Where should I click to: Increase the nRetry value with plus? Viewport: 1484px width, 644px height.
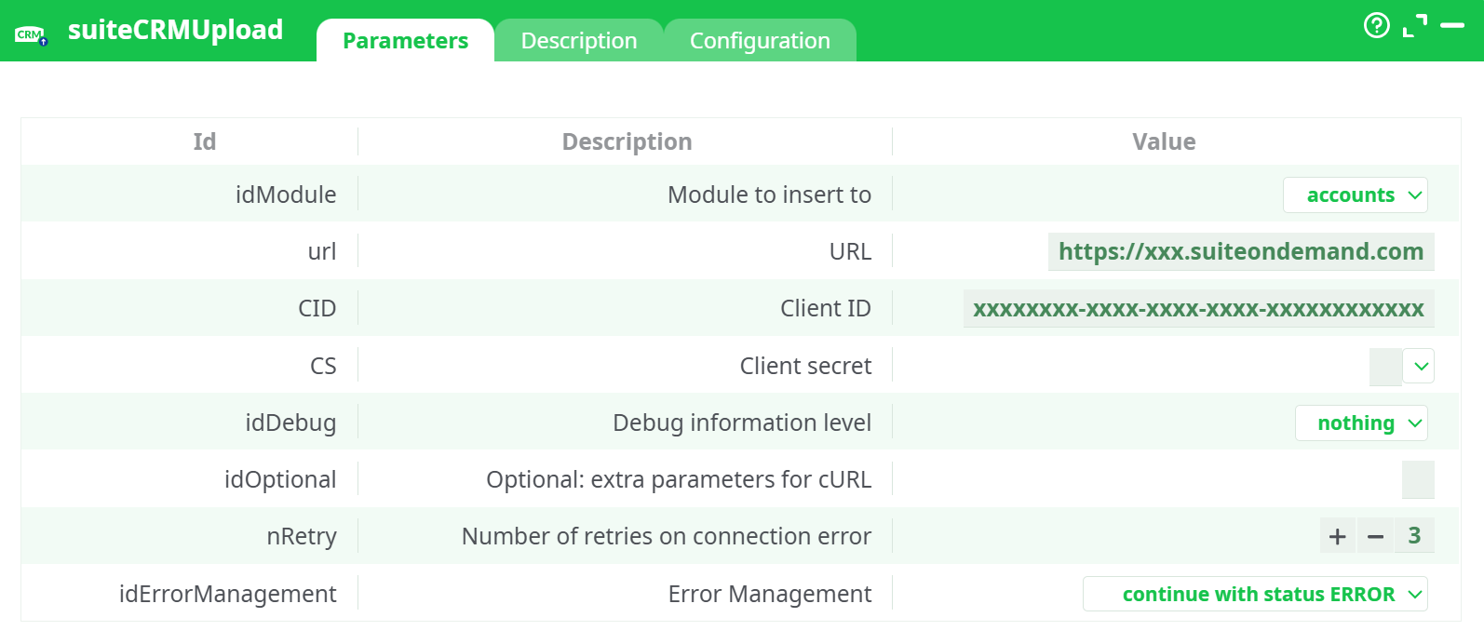(1338, 536)
